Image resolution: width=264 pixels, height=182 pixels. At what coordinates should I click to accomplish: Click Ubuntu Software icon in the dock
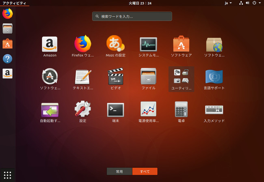pos(7,43)
